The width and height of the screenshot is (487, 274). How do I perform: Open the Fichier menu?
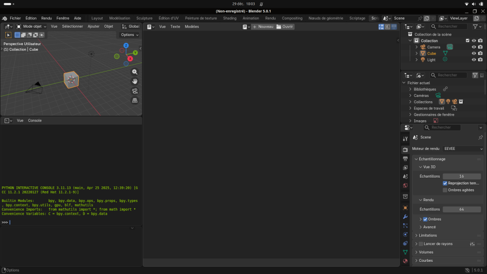15,18
